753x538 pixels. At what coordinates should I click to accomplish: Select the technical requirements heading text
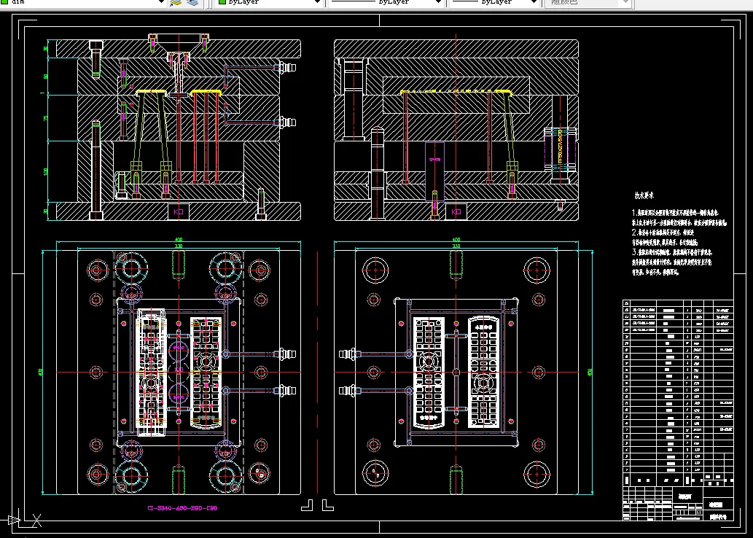(644, 195)
